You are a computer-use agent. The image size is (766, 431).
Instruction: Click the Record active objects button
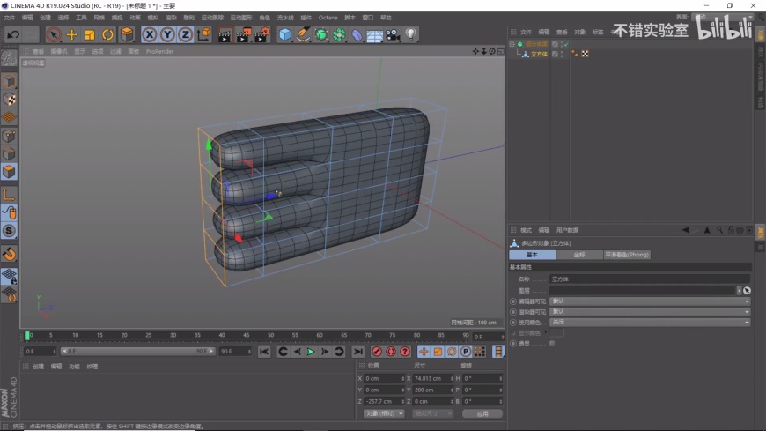[x=377, y=352]
